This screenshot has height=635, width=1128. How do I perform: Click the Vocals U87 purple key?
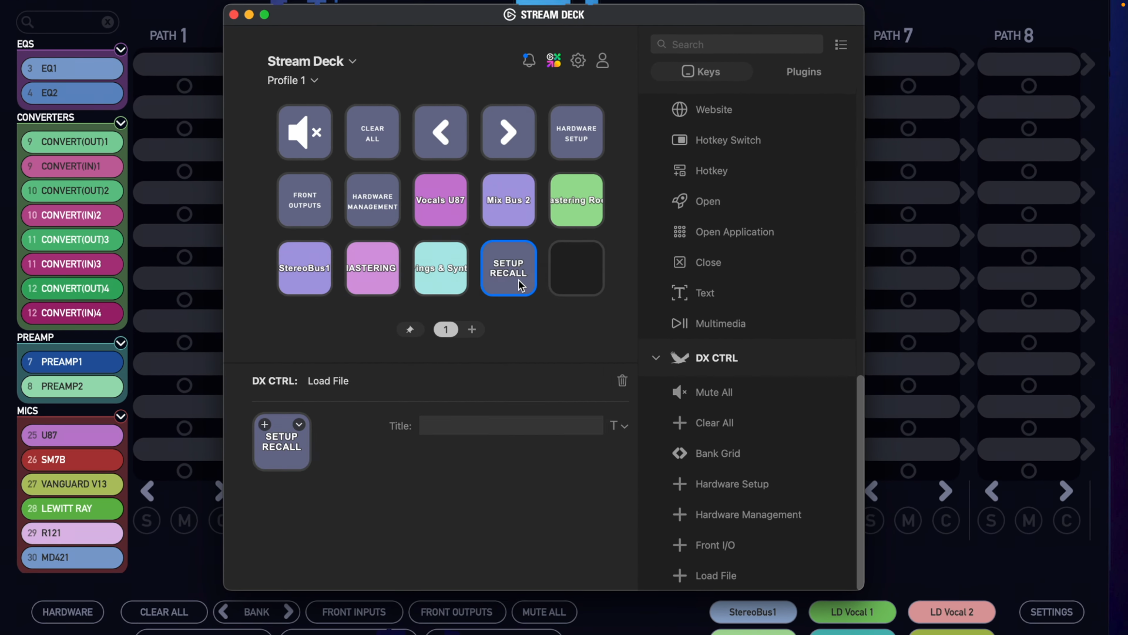441,200
